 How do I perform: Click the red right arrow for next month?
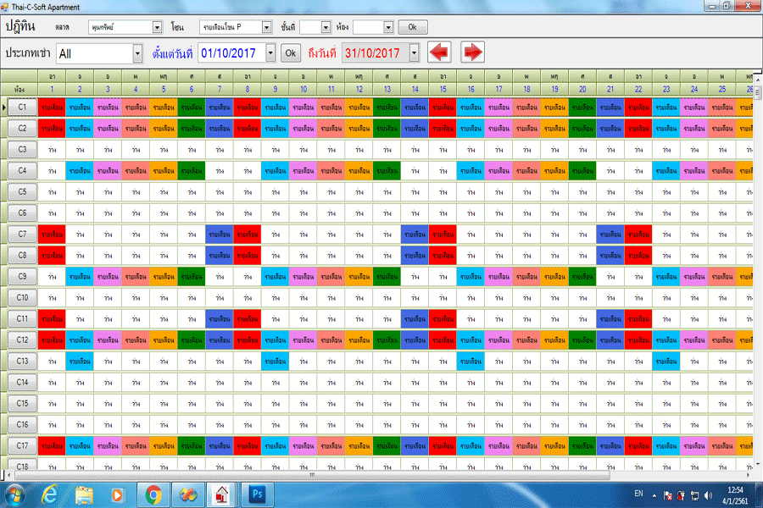471,52
